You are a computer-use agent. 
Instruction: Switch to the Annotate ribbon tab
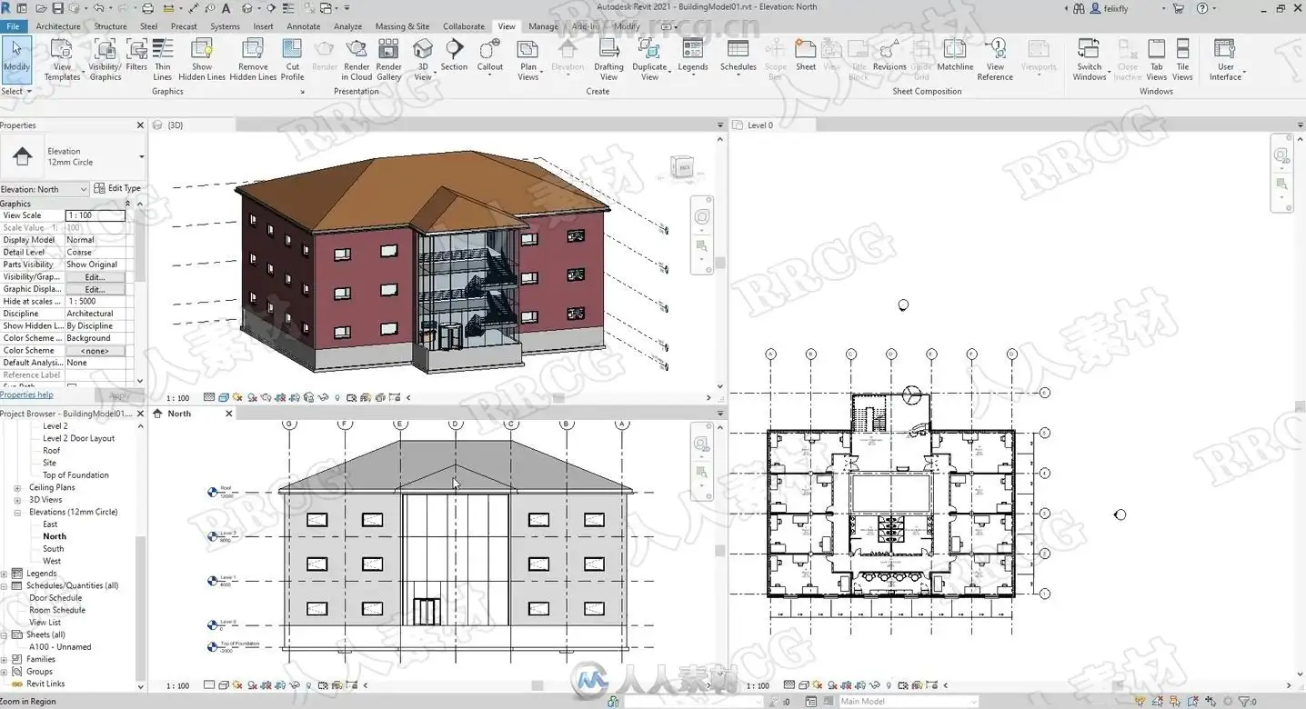point(304,26)
